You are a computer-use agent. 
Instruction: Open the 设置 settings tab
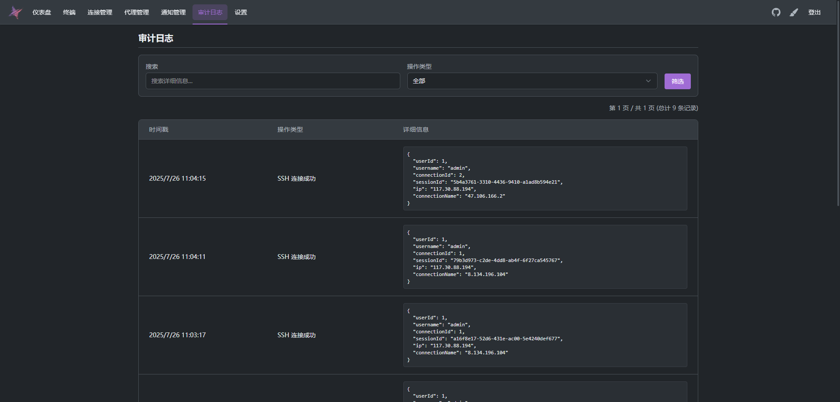(x=241, y=12)
